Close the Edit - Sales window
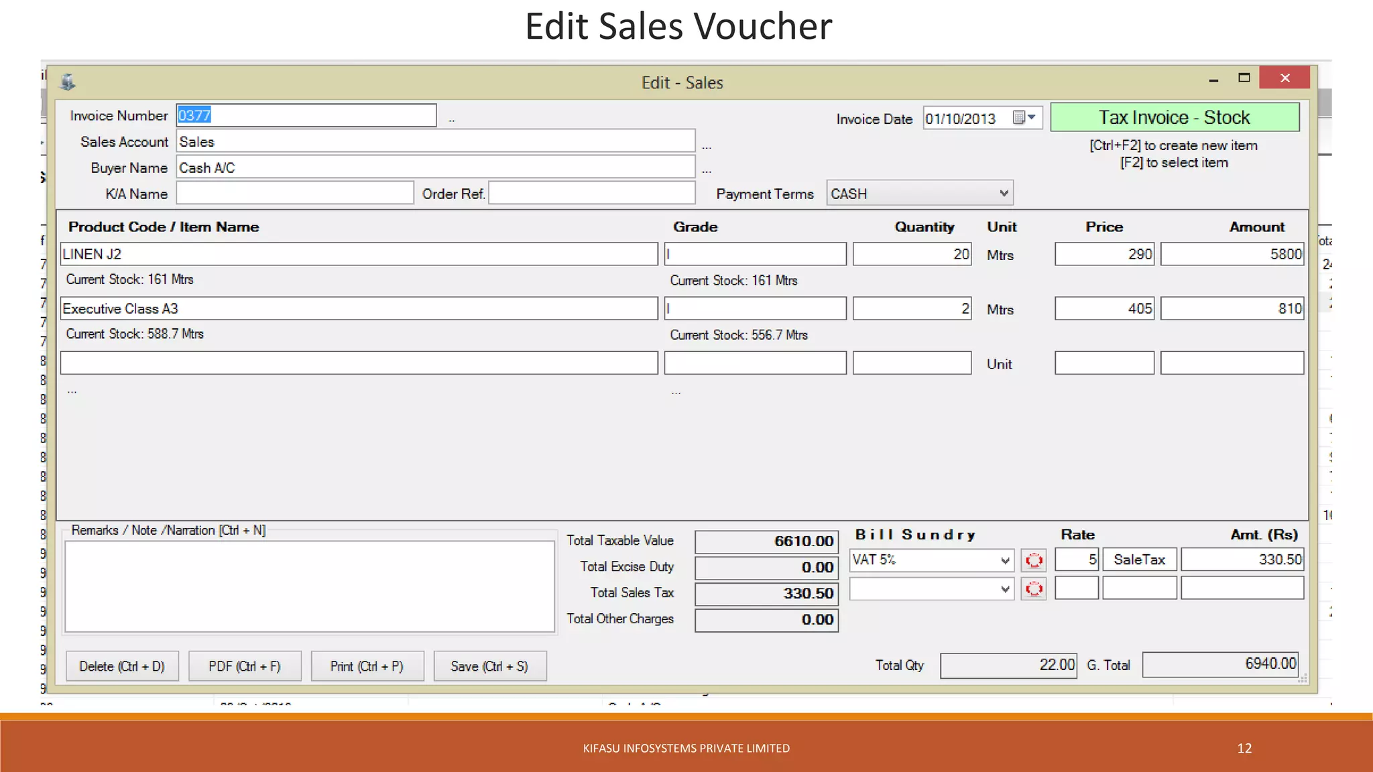The height and width of the screenshot is (772, 1373). (1285, 78)
